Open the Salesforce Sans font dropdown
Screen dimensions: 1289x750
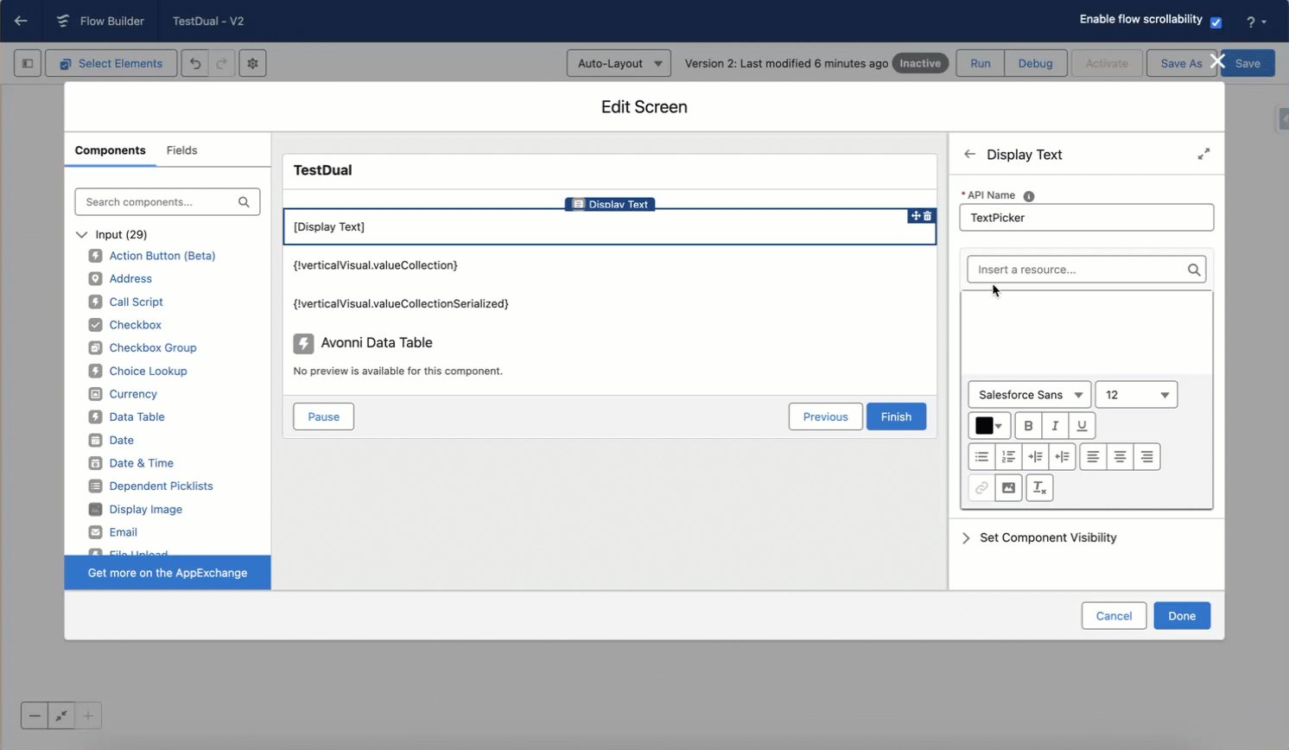[x=1029, y=395]
